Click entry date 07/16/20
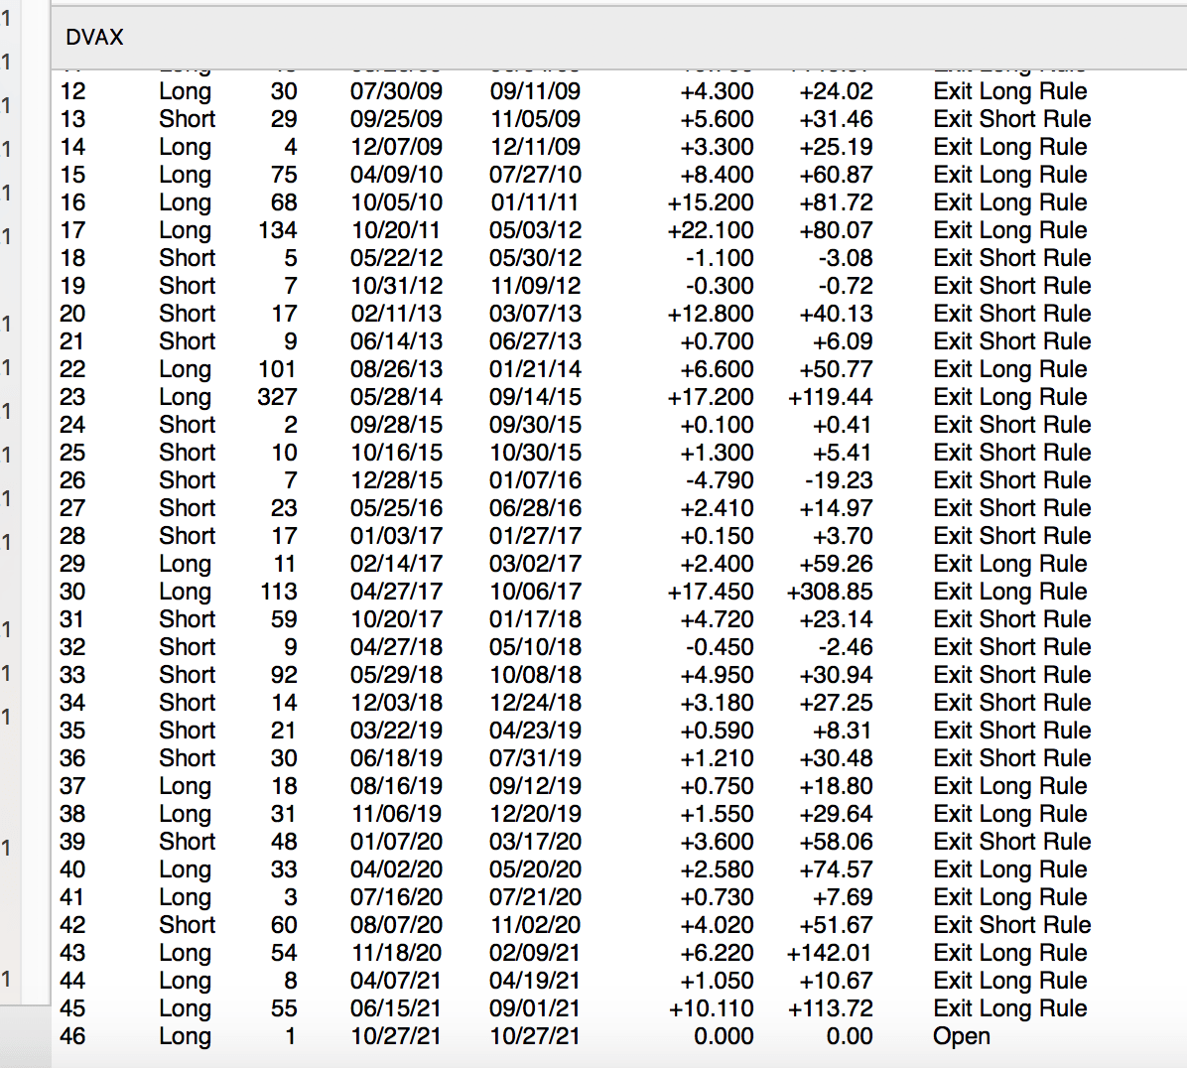1187x1068 pixels. 396,897
